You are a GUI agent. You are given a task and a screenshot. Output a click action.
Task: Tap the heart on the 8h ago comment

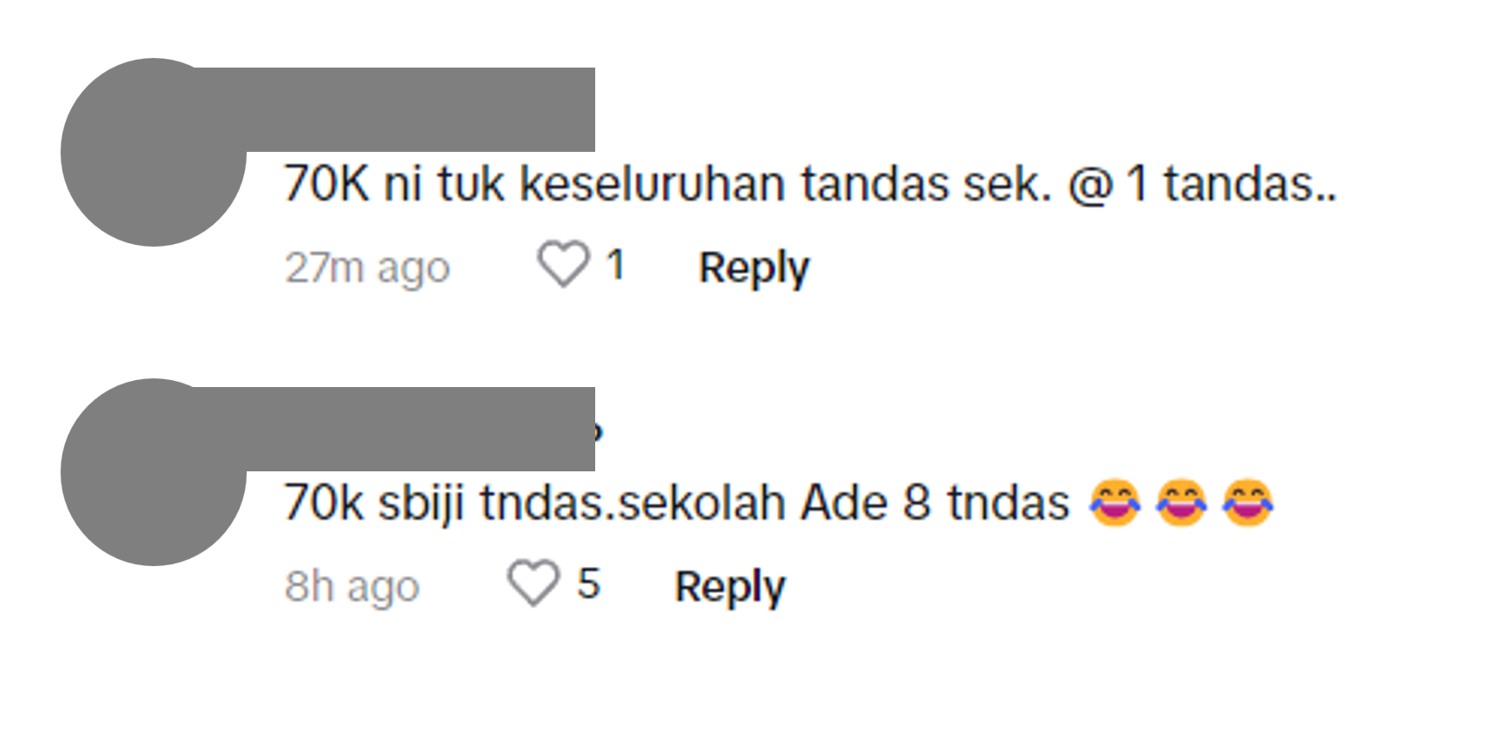pyautogui.click(x=533, y=584)
